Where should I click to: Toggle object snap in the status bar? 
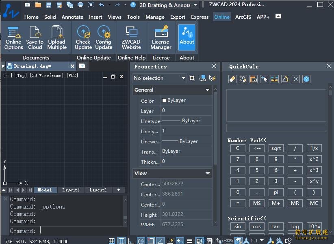coord(150,240)
